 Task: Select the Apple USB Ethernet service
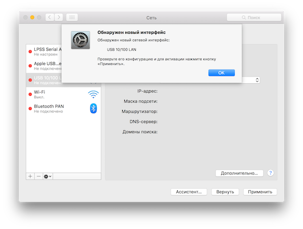point(44,66)
